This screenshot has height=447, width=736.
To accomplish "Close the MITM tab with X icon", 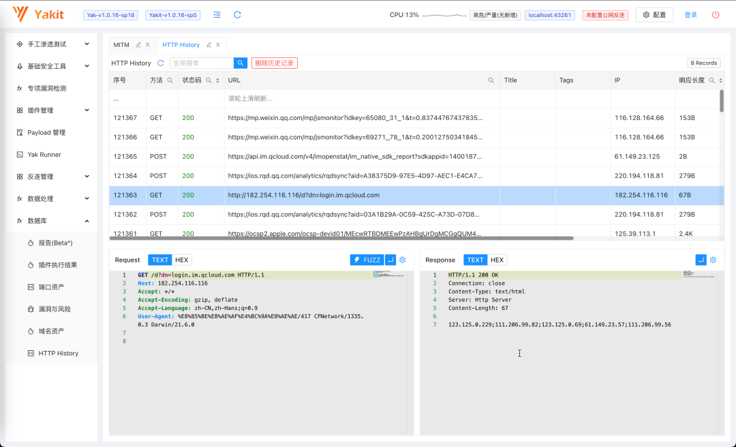I will (148, 45).
